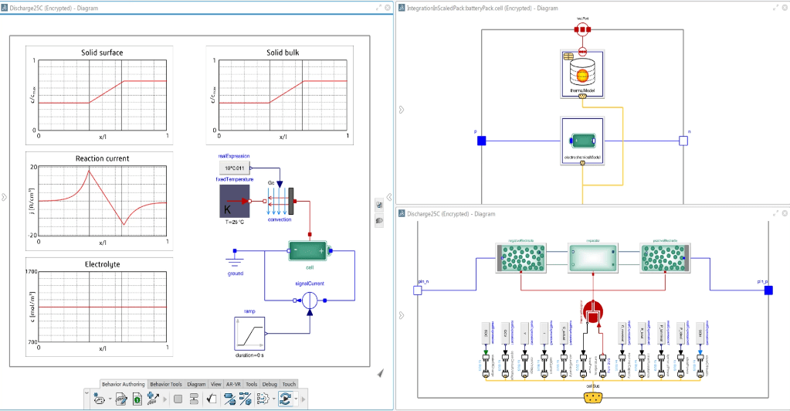Select the cell battery component
This screenshot has width=790, height=411.
(x=309, y=251)
